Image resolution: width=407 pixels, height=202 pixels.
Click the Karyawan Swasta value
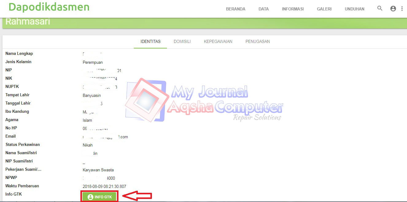coord(98,170)
